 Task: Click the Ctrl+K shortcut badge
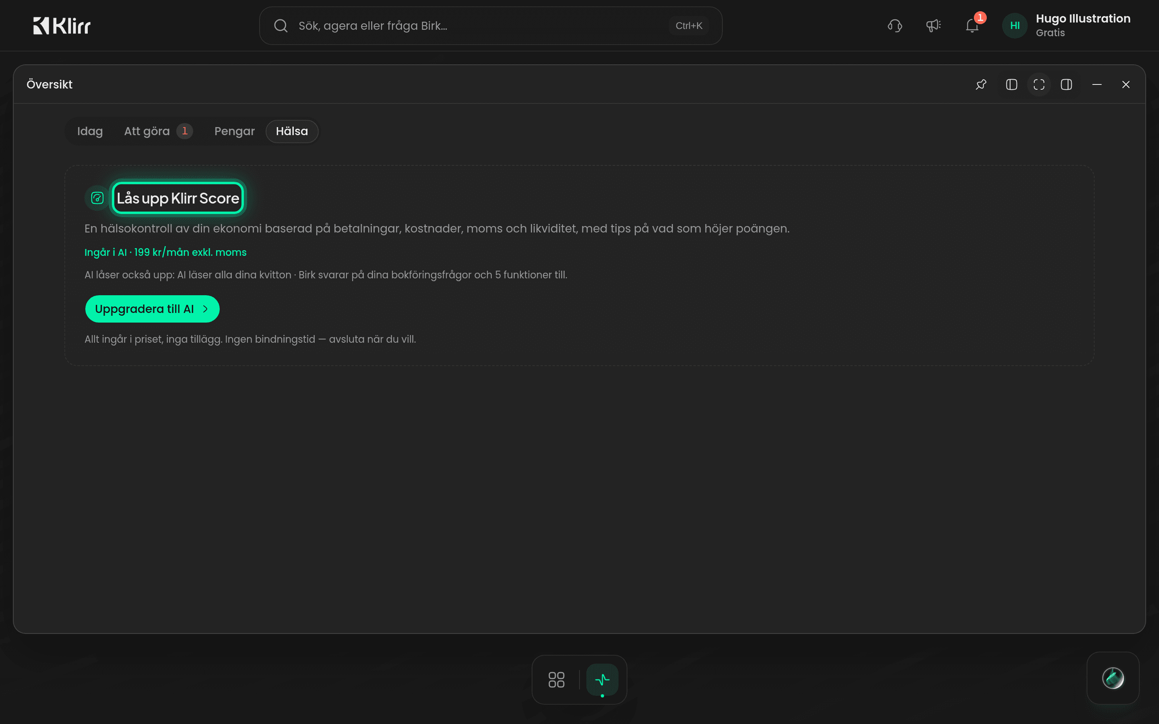pyautogui.click(x=689, y=26)
